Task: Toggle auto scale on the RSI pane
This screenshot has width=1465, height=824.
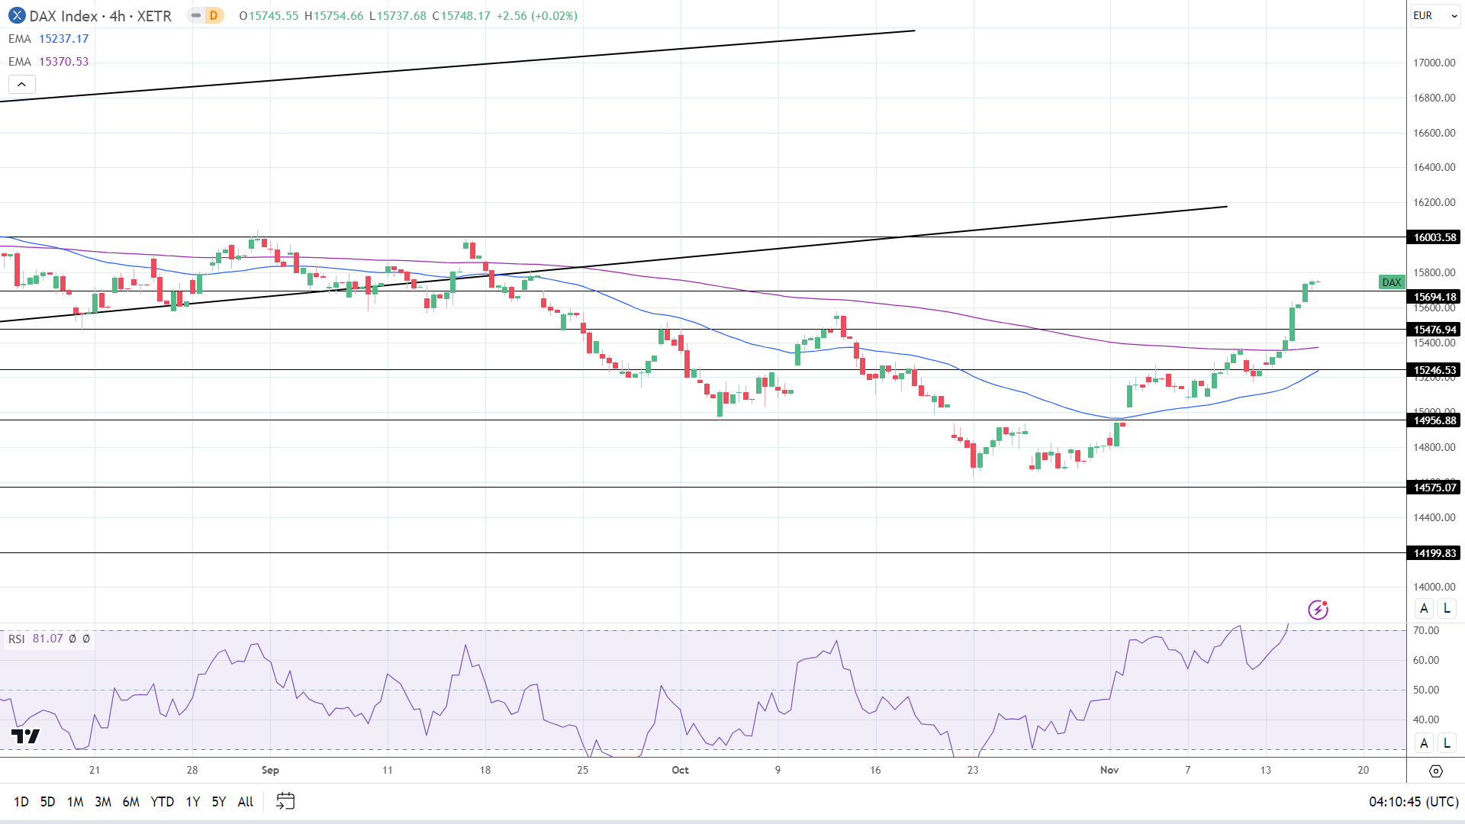Action: [1424, 742]
